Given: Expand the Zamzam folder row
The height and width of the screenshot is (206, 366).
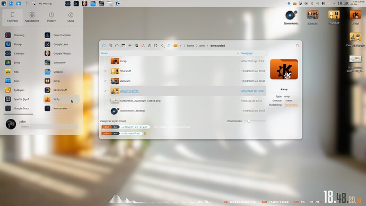Looking at the screenshot, I should pos(105,81).
